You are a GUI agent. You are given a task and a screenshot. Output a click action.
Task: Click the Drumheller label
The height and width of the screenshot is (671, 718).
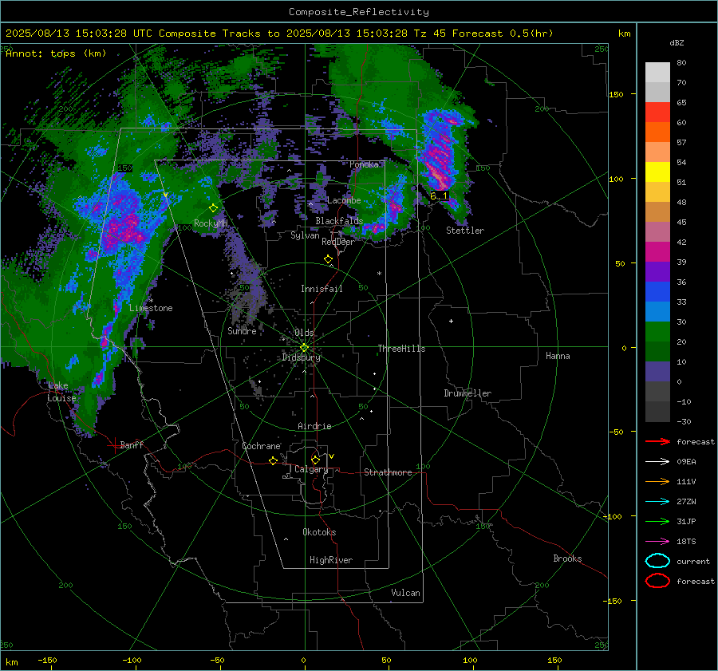[467, 393]
